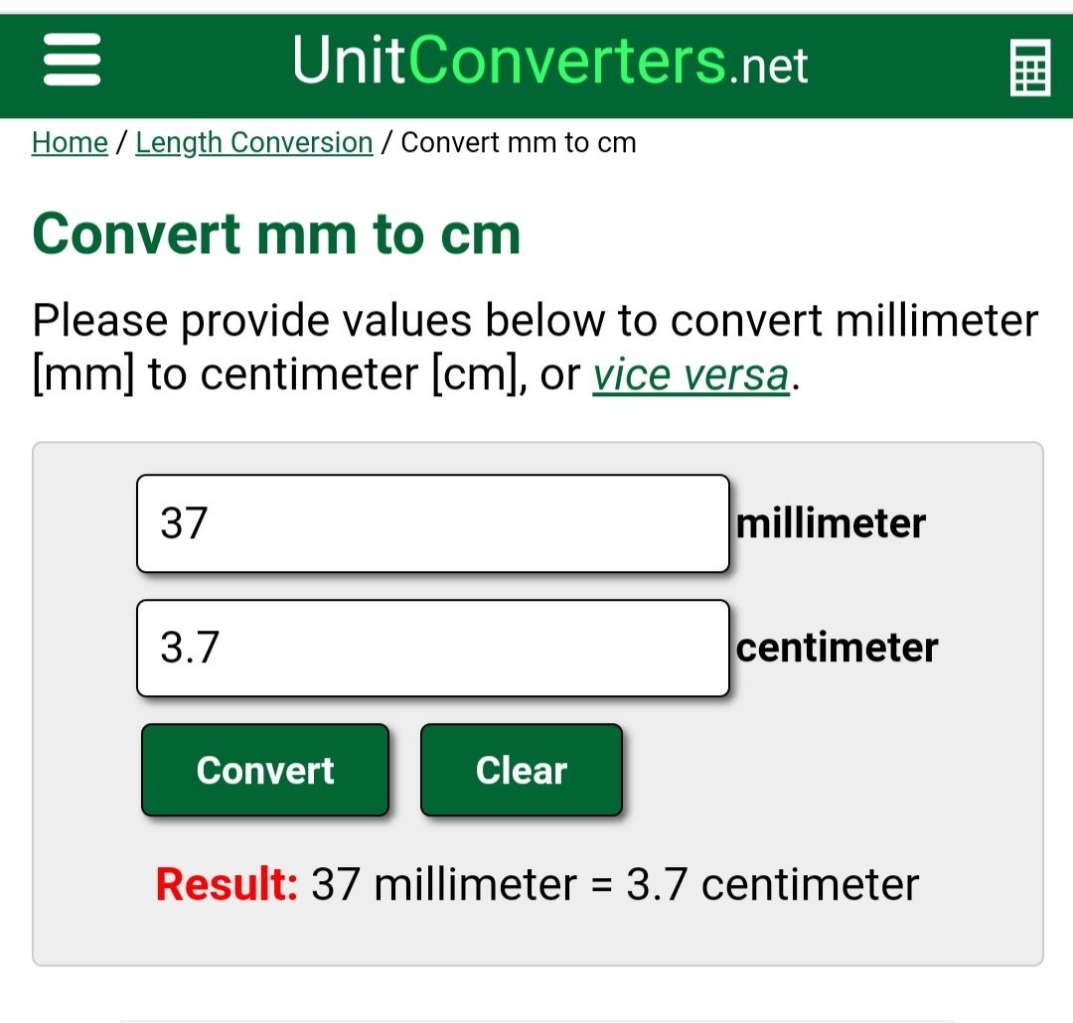The image size is (1073, 1023).
Task: Click the red "Result:" label
Action: (x=227, y=884)
